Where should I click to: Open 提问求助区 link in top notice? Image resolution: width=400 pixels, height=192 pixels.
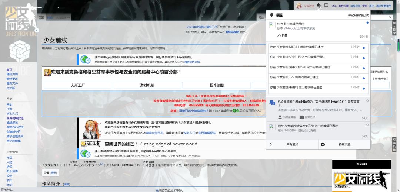pyautogui.click(x=232, y=32)
